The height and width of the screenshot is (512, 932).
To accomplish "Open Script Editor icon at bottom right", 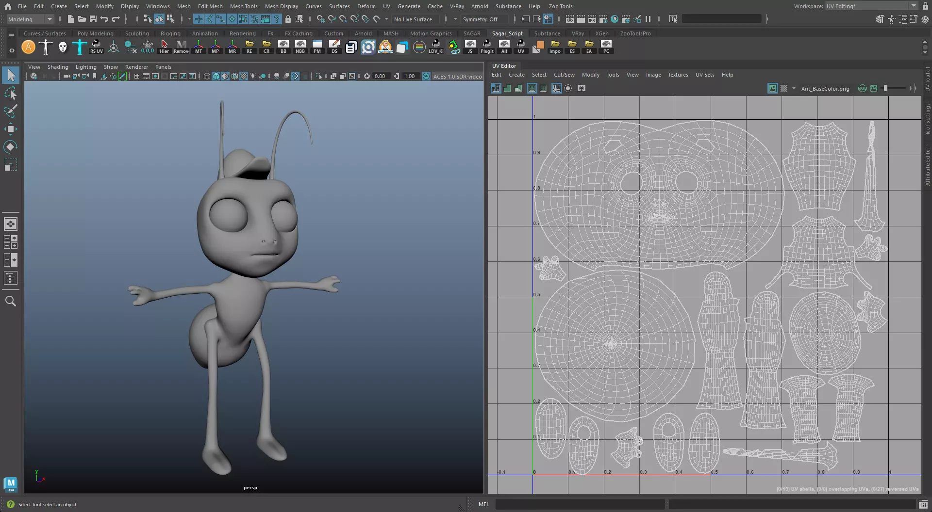I will (923, 504).
